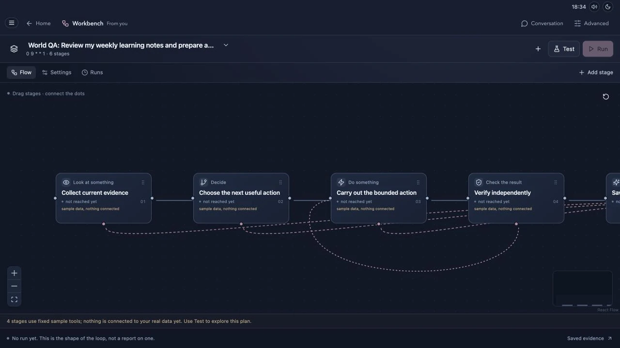This screenshot has height=348, width=620.
Task: Click the grip handle on the Decide stage
Action: tap(280, 182)
